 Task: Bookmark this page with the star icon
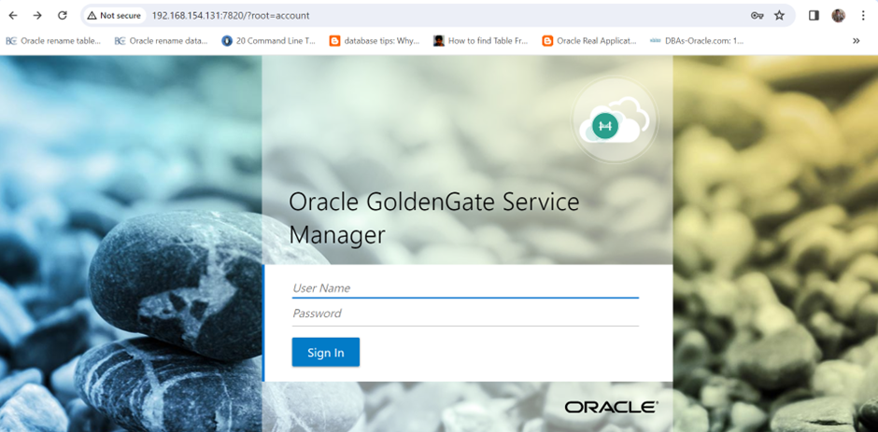(x=780, y=16)
